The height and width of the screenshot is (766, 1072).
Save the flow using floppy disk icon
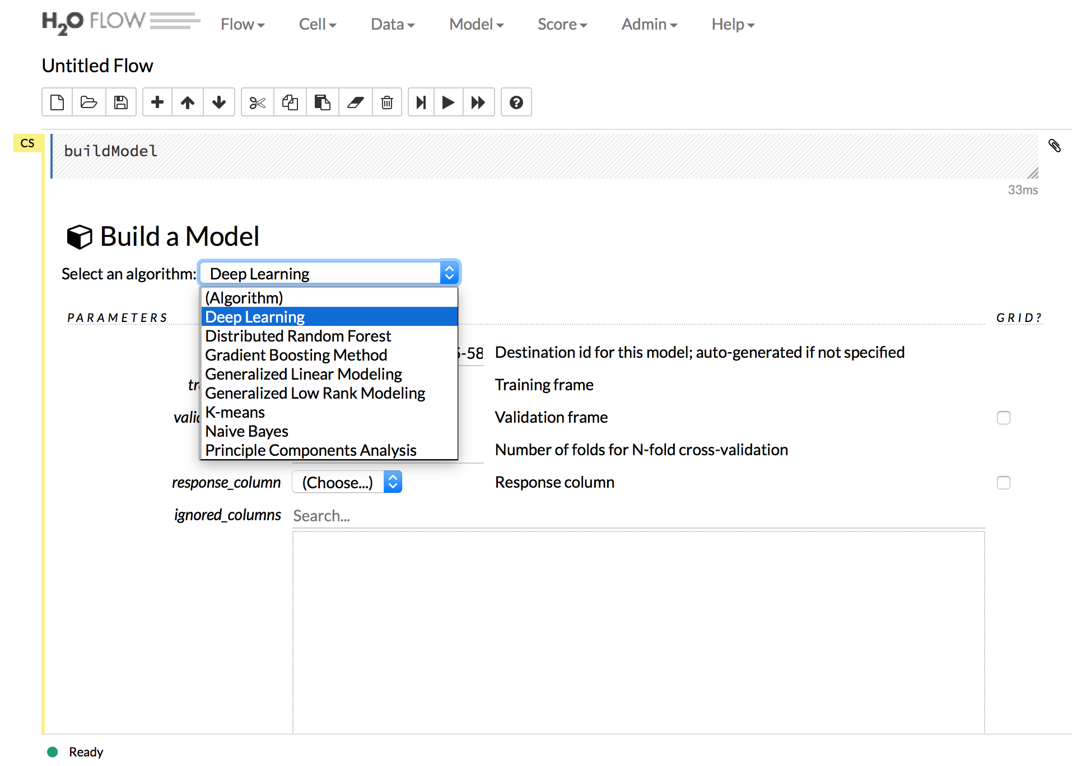(121, 102)
